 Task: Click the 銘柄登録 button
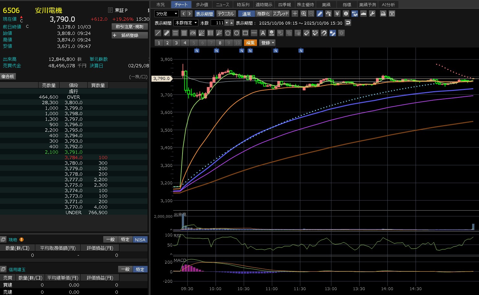click(130, 35)
